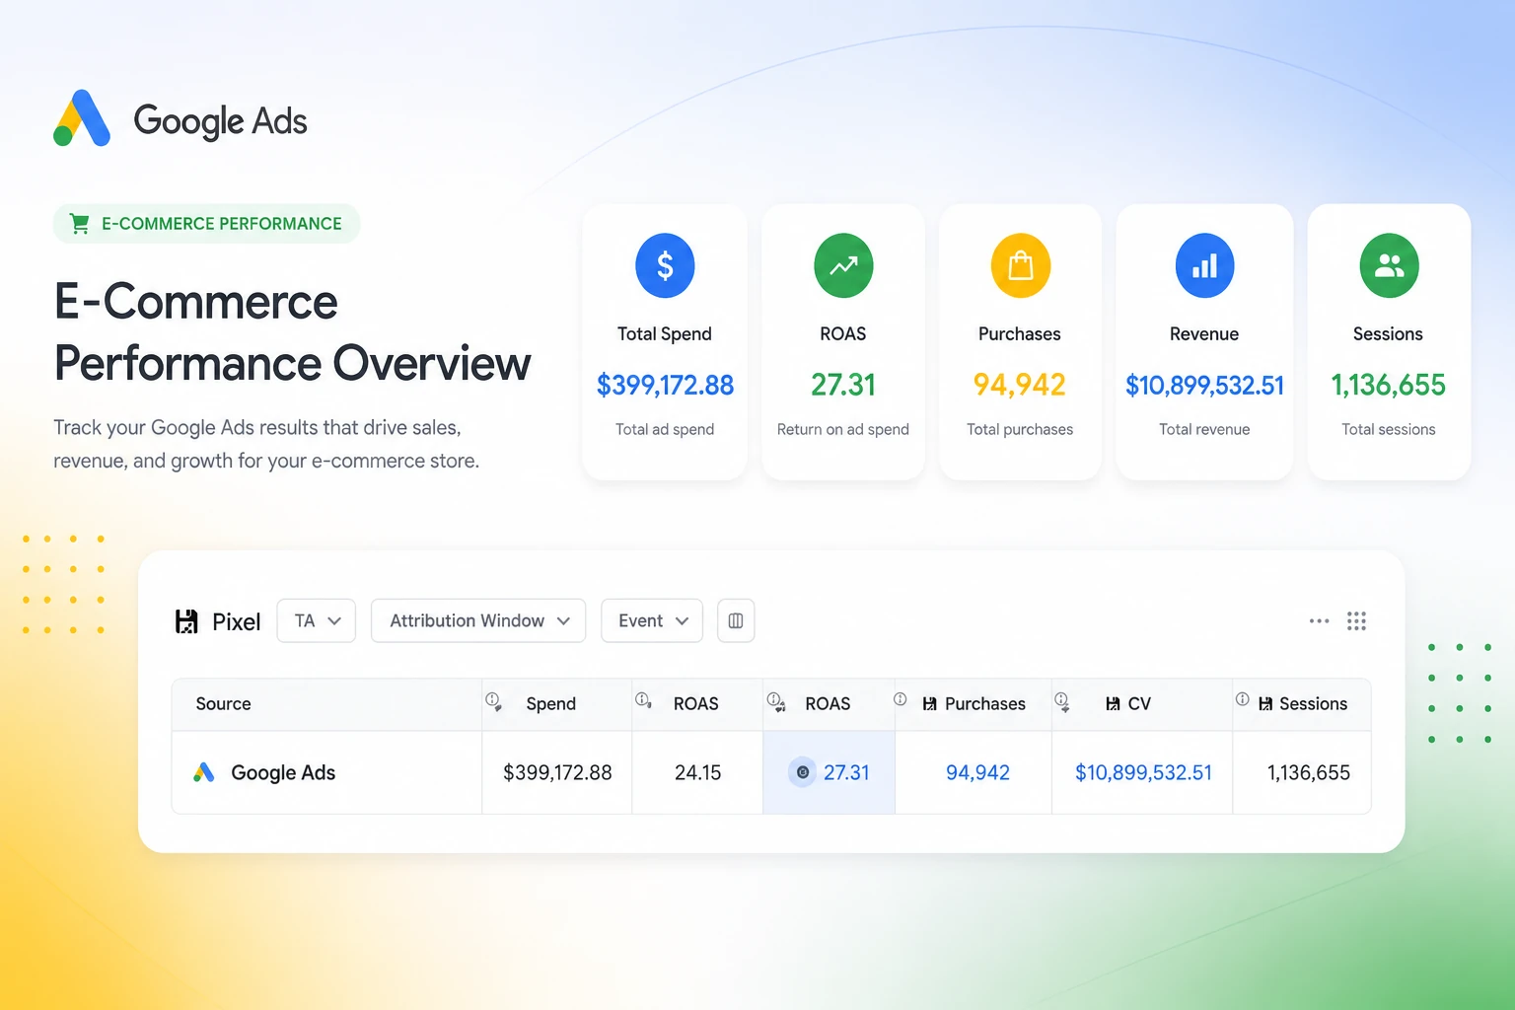Click the Google Ads source row name

(x=283, y=773)
